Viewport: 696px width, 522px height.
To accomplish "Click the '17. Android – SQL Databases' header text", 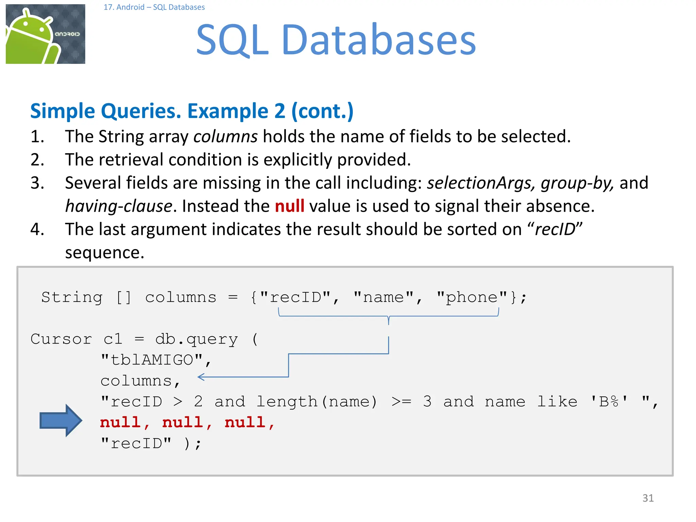I will [x=154, y=7].
